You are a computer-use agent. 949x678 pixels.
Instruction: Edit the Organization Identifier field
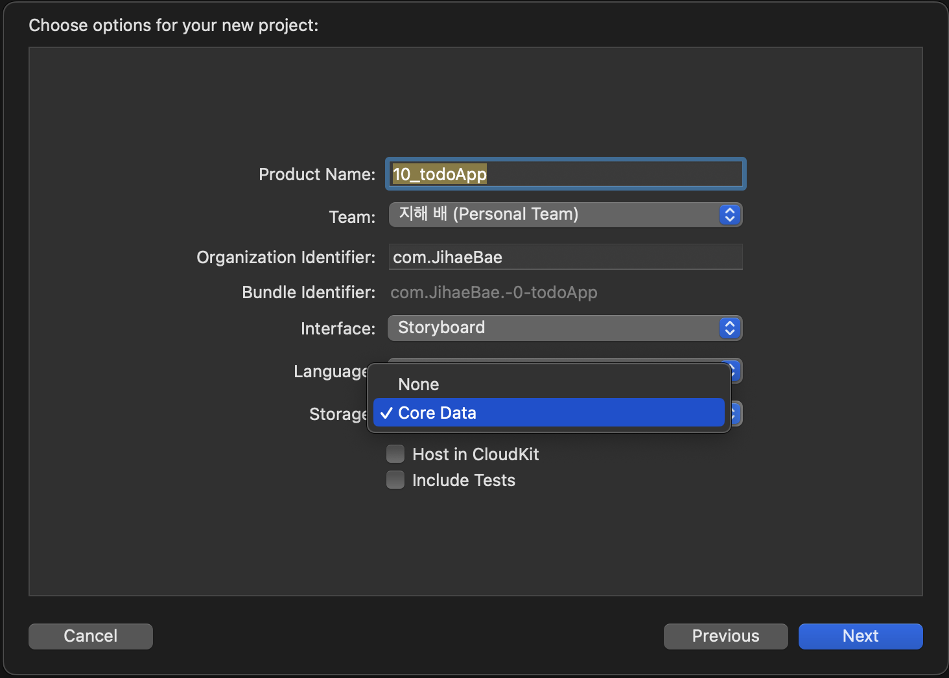[x=565, y=257]
